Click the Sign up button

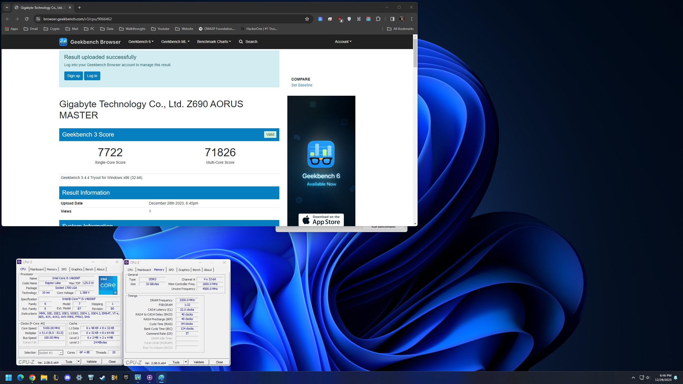(x=74, y=76)
